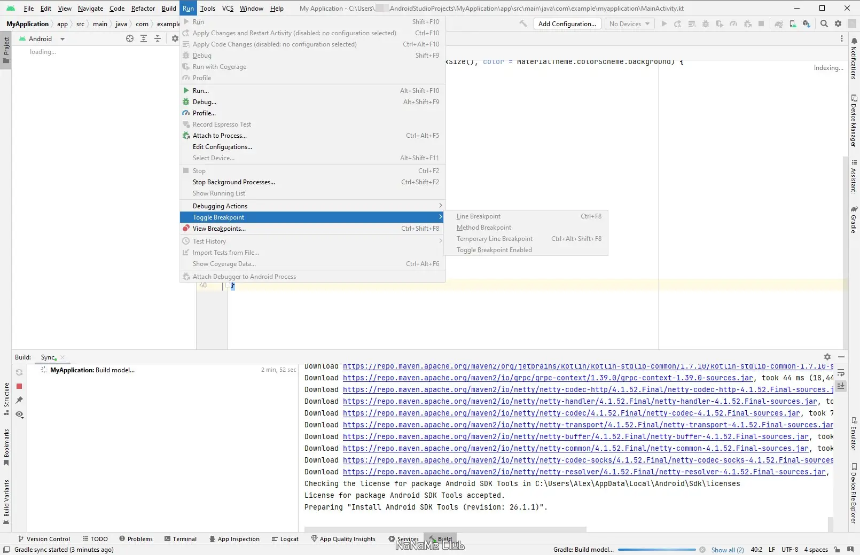Image resolution: width=860 pixels, height=555 pixels.
Task: Toggle read-only lock icon in status bar
Action: click(837, 550)
